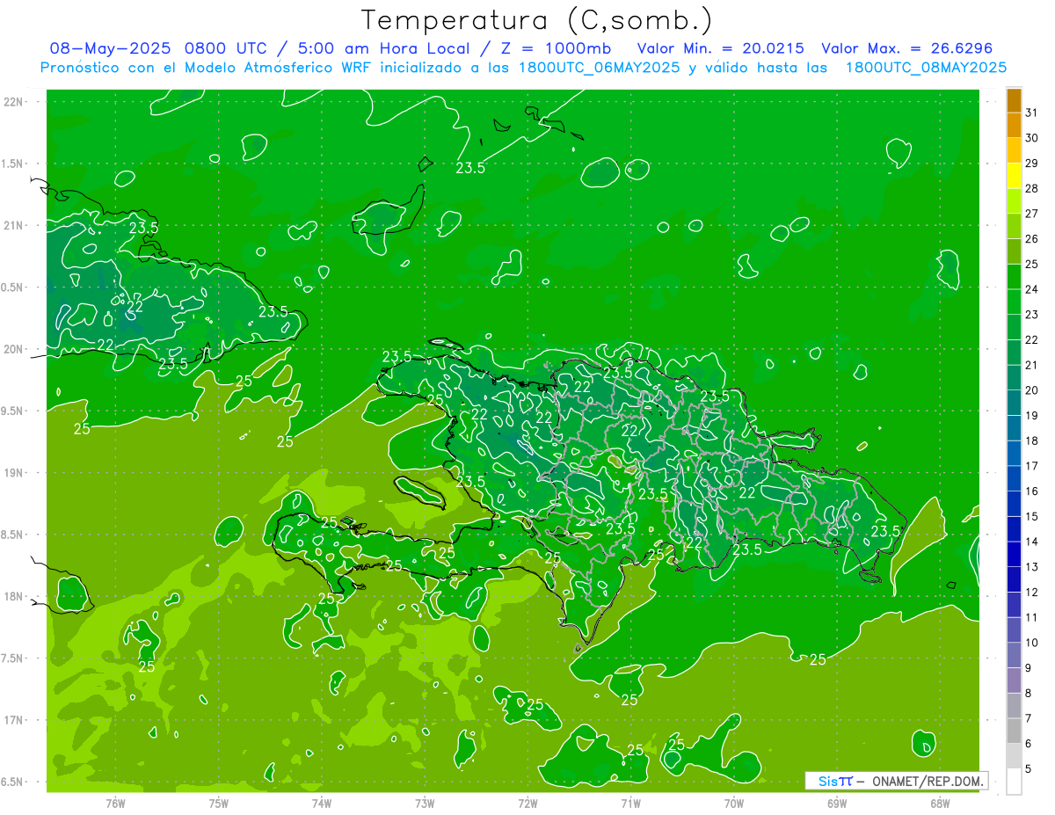This screenshot has height=815, width=1055.
Task: Click the 6.5N latitude axis label
Action: coord(13,782)
